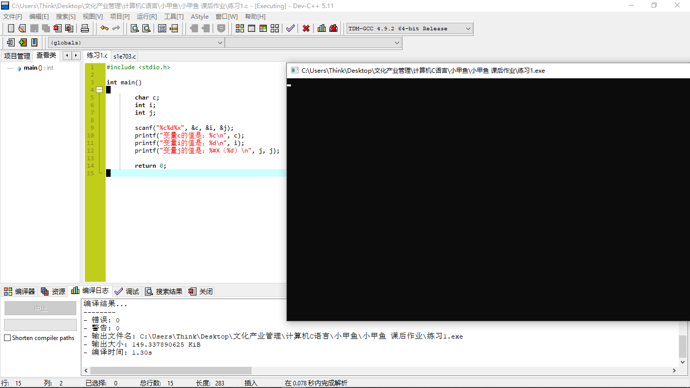Open the (globals) scope dropdown
The image size is (690, 388).
point(136,43)
